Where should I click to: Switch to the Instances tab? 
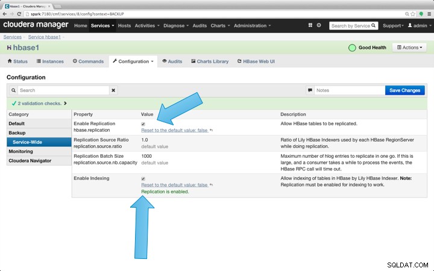50,61
